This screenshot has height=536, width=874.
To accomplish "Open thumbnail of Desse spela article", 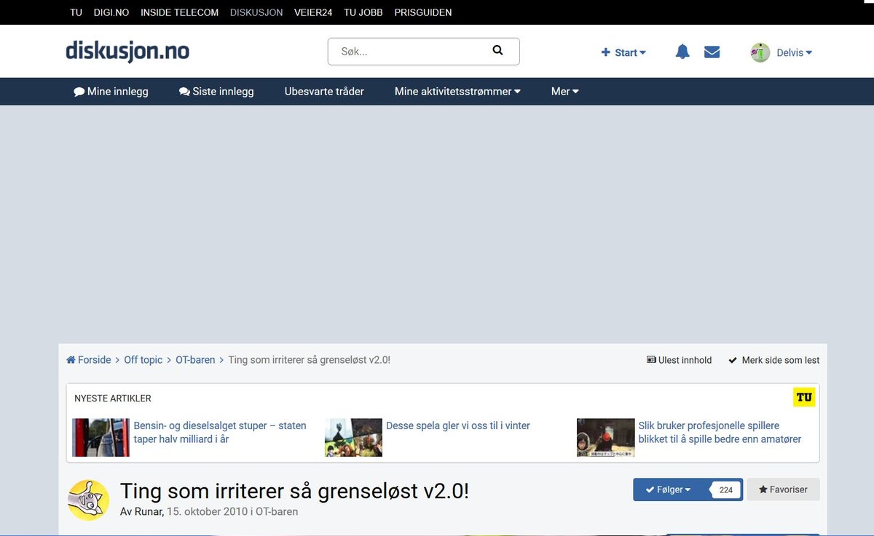I will (x=353, y=437).
